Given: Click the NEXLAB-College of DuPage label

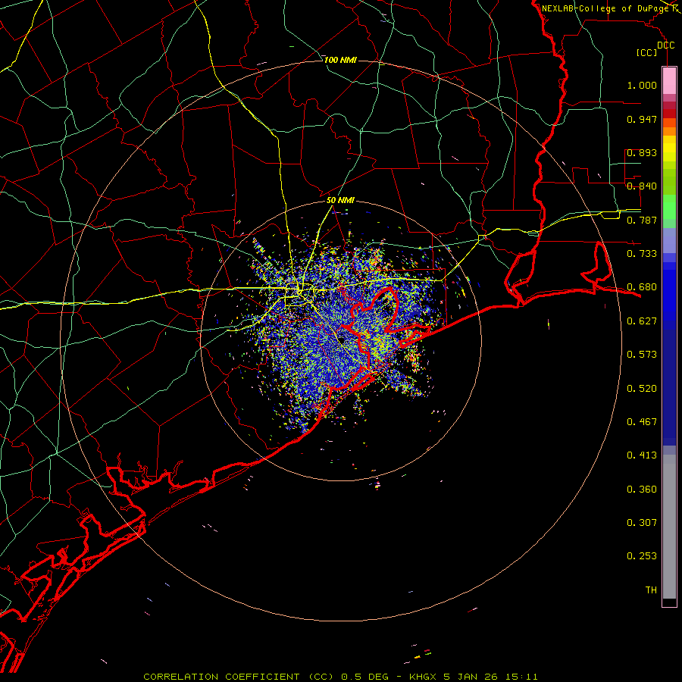Looking at the screenshot, I should point(605,8).
